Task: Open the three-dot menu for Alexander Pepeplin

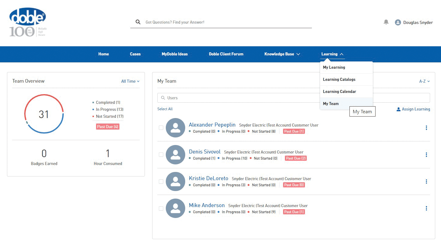Action: (426, 128)
